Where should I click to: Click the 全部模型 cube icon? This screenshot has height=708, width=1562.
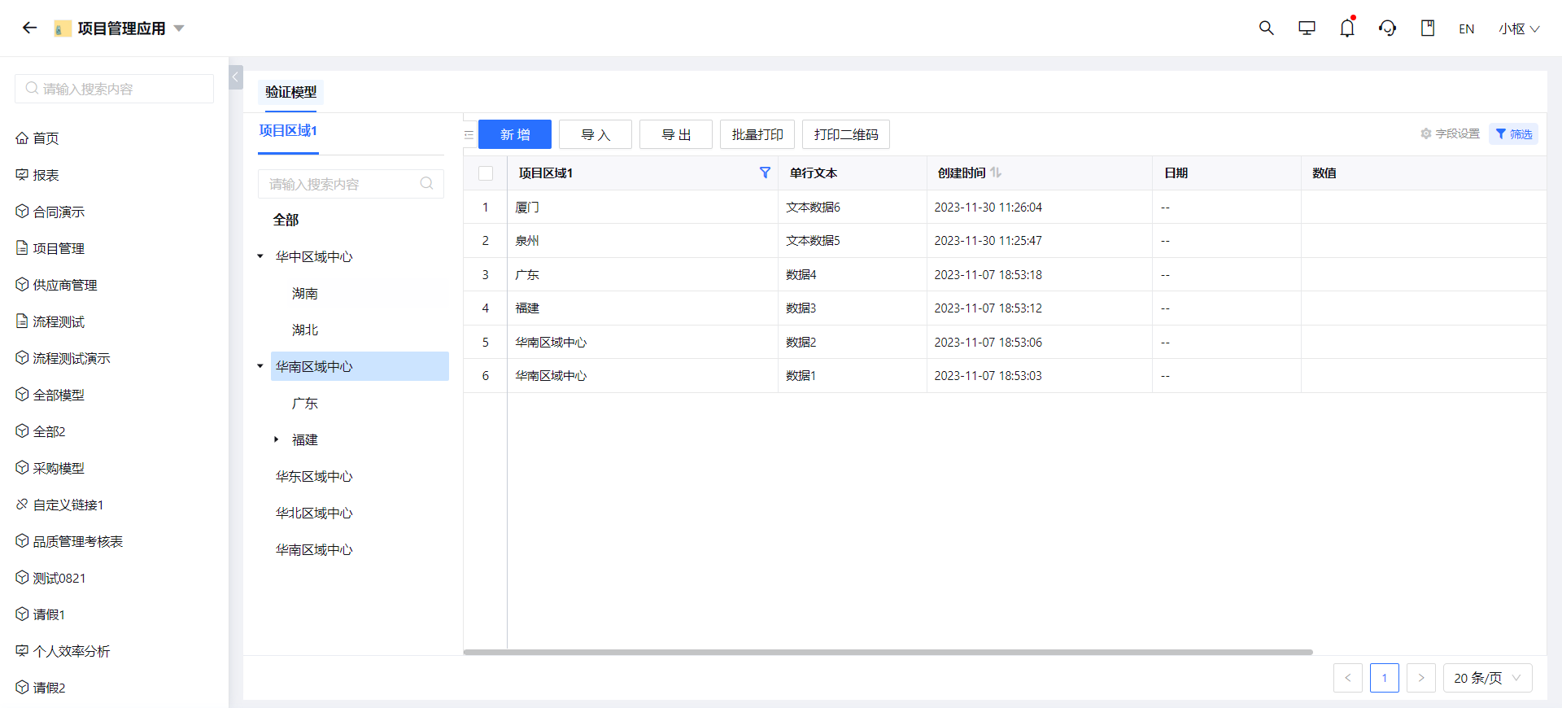tap(22, 394)
